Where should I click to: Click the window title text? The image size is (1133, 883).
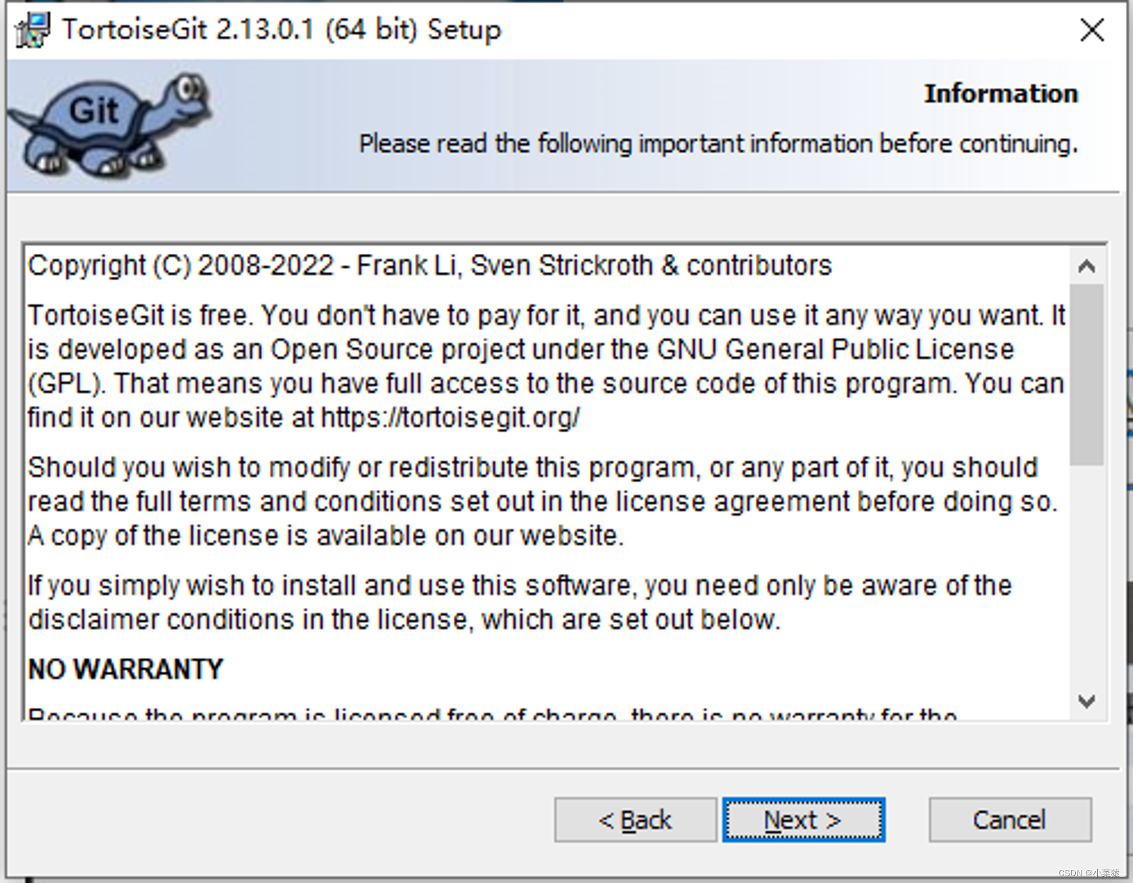(282, 30)
